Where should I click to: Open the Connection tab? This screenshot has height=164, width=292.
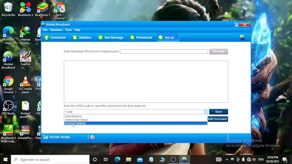[55, 37]
